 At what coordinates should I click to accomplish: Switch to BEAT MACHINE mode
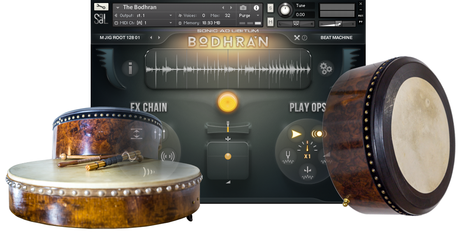336,37
